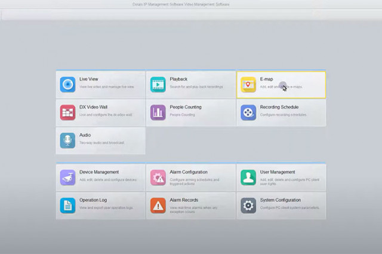Select the E-map location pin icon
The image size is (382, 254).
248,84
